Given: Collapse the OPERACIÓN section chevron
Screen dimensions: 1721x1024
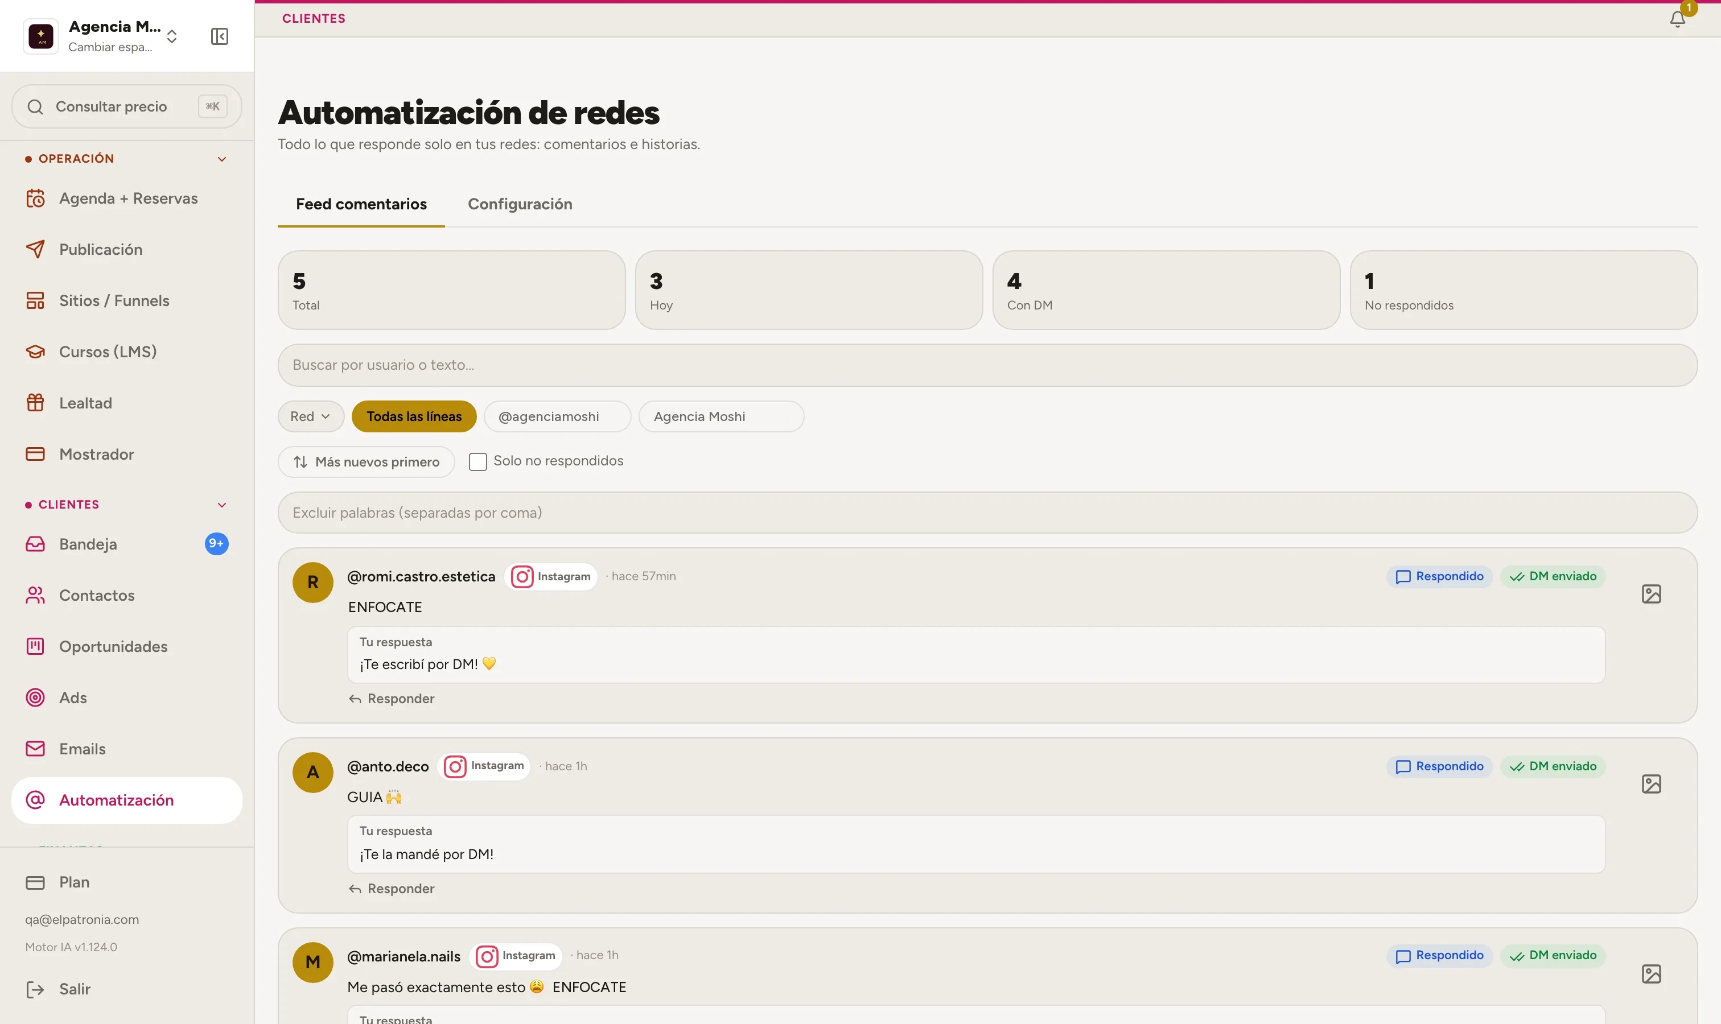Looking at the screenshot, I should [x=223, y=159].
